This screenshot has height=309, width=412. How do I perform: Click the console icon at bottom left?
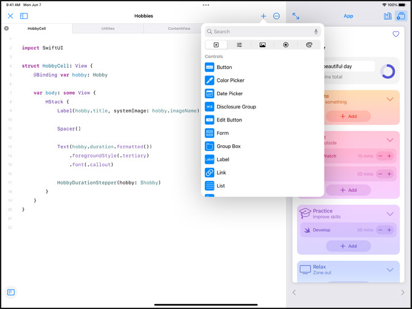[x=11, y=293]
